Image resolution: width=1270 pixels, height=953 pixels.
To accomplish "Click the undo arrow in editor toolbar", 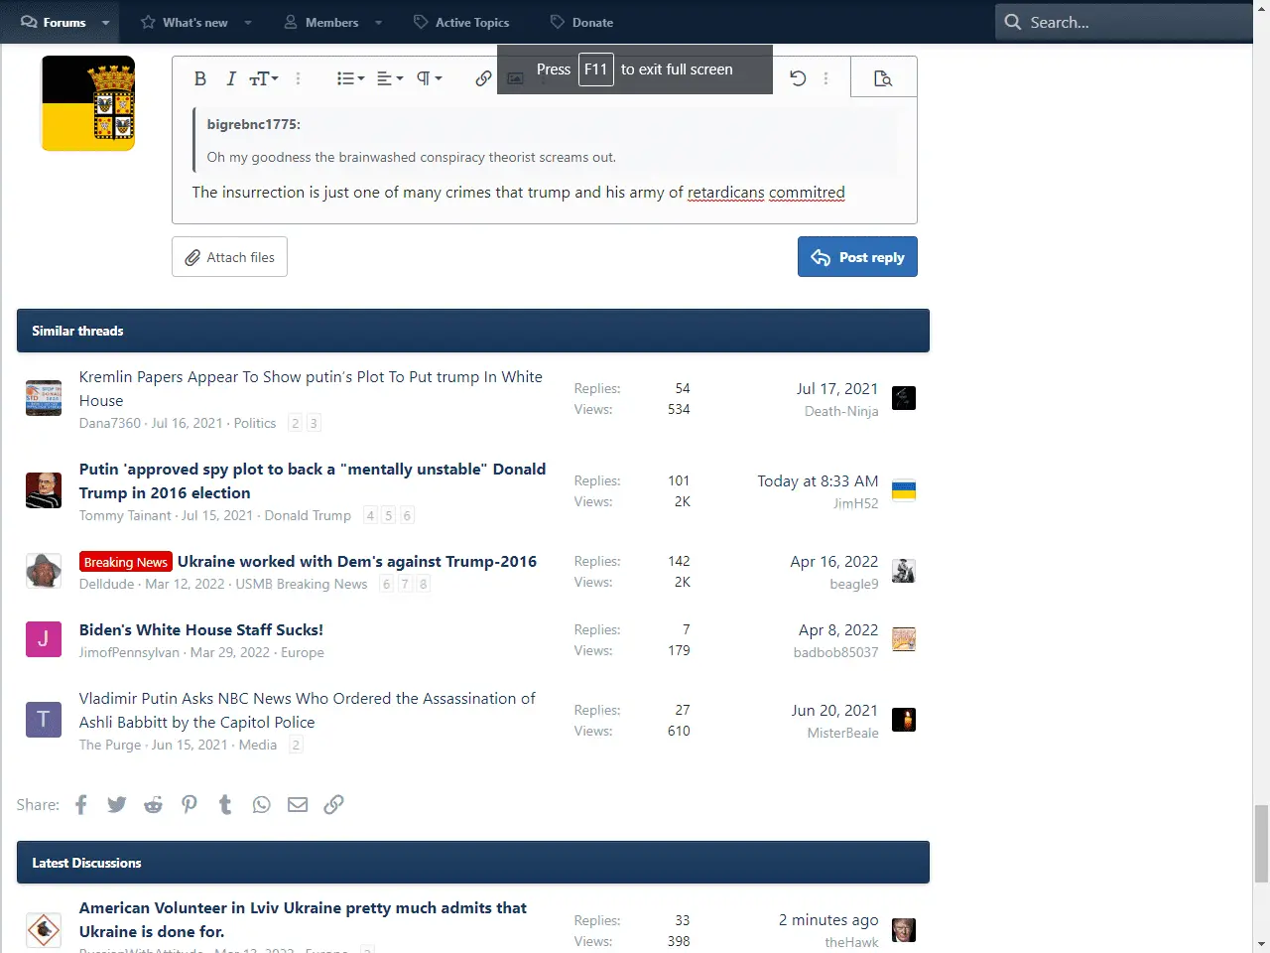I will (798, 78).
